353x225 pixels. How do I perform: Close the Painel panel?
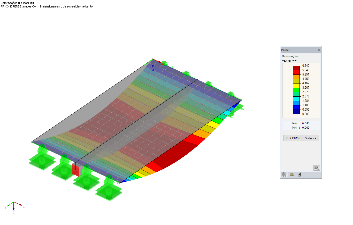click(319, 50)
